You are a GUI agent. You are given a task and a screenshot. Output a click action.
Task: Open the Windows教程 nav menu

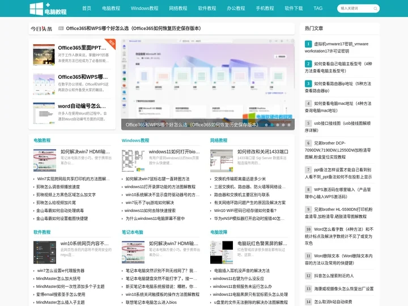tap(144, 8)
